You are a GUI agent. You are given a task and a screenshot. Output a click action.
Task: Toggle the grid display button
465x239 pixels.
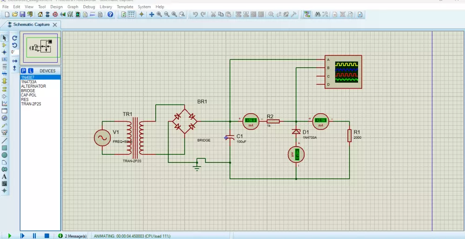click(132, 15)
